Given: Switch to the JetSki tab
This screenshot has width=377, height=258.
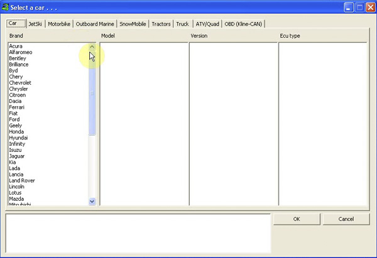Looking at the screenshot, I should tap(35, 24).
